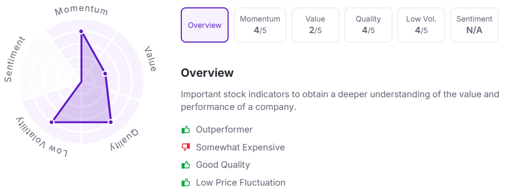Click the thumbs-up icon beside Low Price Fluctuation
This screenshot has width=505, height=194.
(x=185, y=183)
